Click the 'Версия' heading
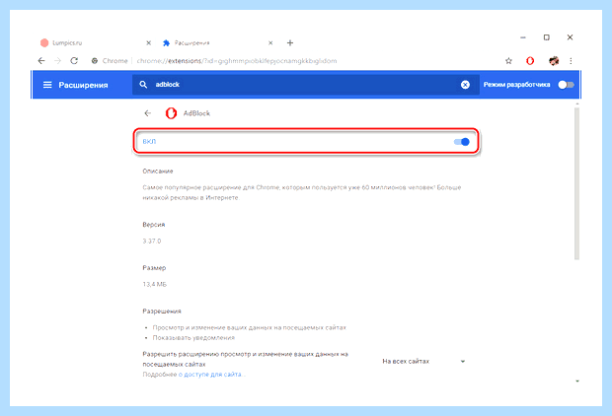 (154, 225)
